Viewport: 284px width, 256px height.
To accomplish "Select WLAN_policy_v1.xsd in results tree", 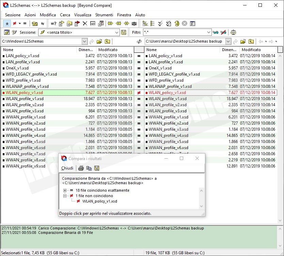I will tap(100, 201).
